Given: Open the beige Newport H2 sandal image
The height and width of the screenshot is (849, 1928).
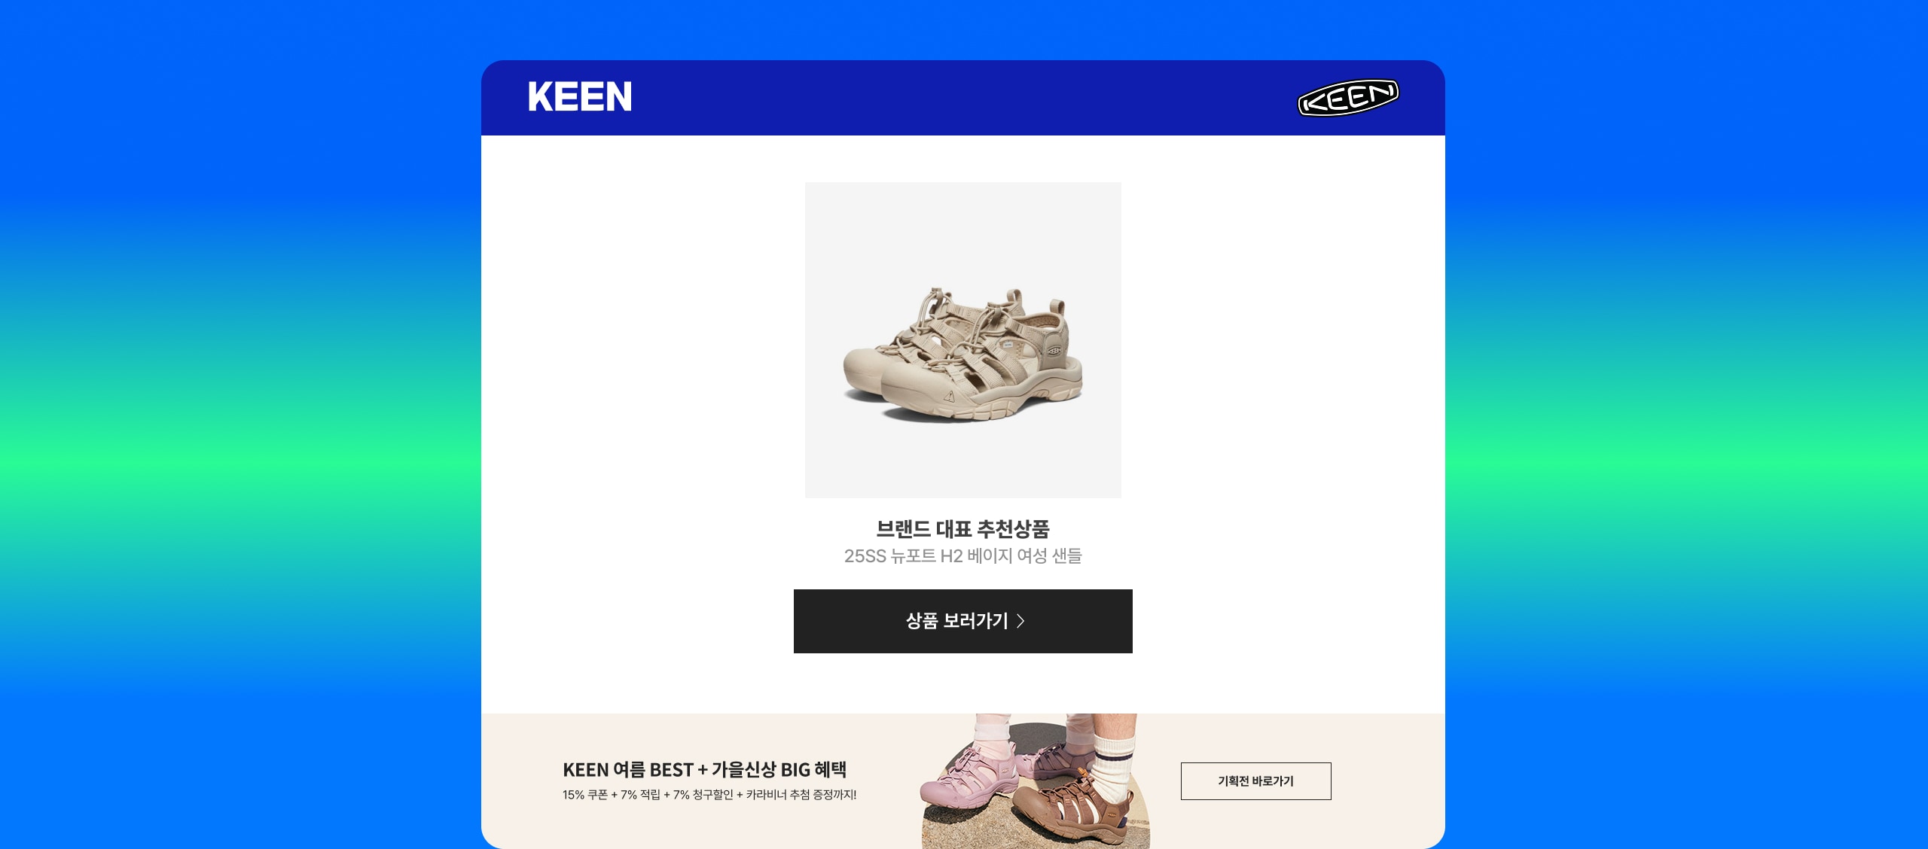Looking at the screenshot, I should [962, 339].
